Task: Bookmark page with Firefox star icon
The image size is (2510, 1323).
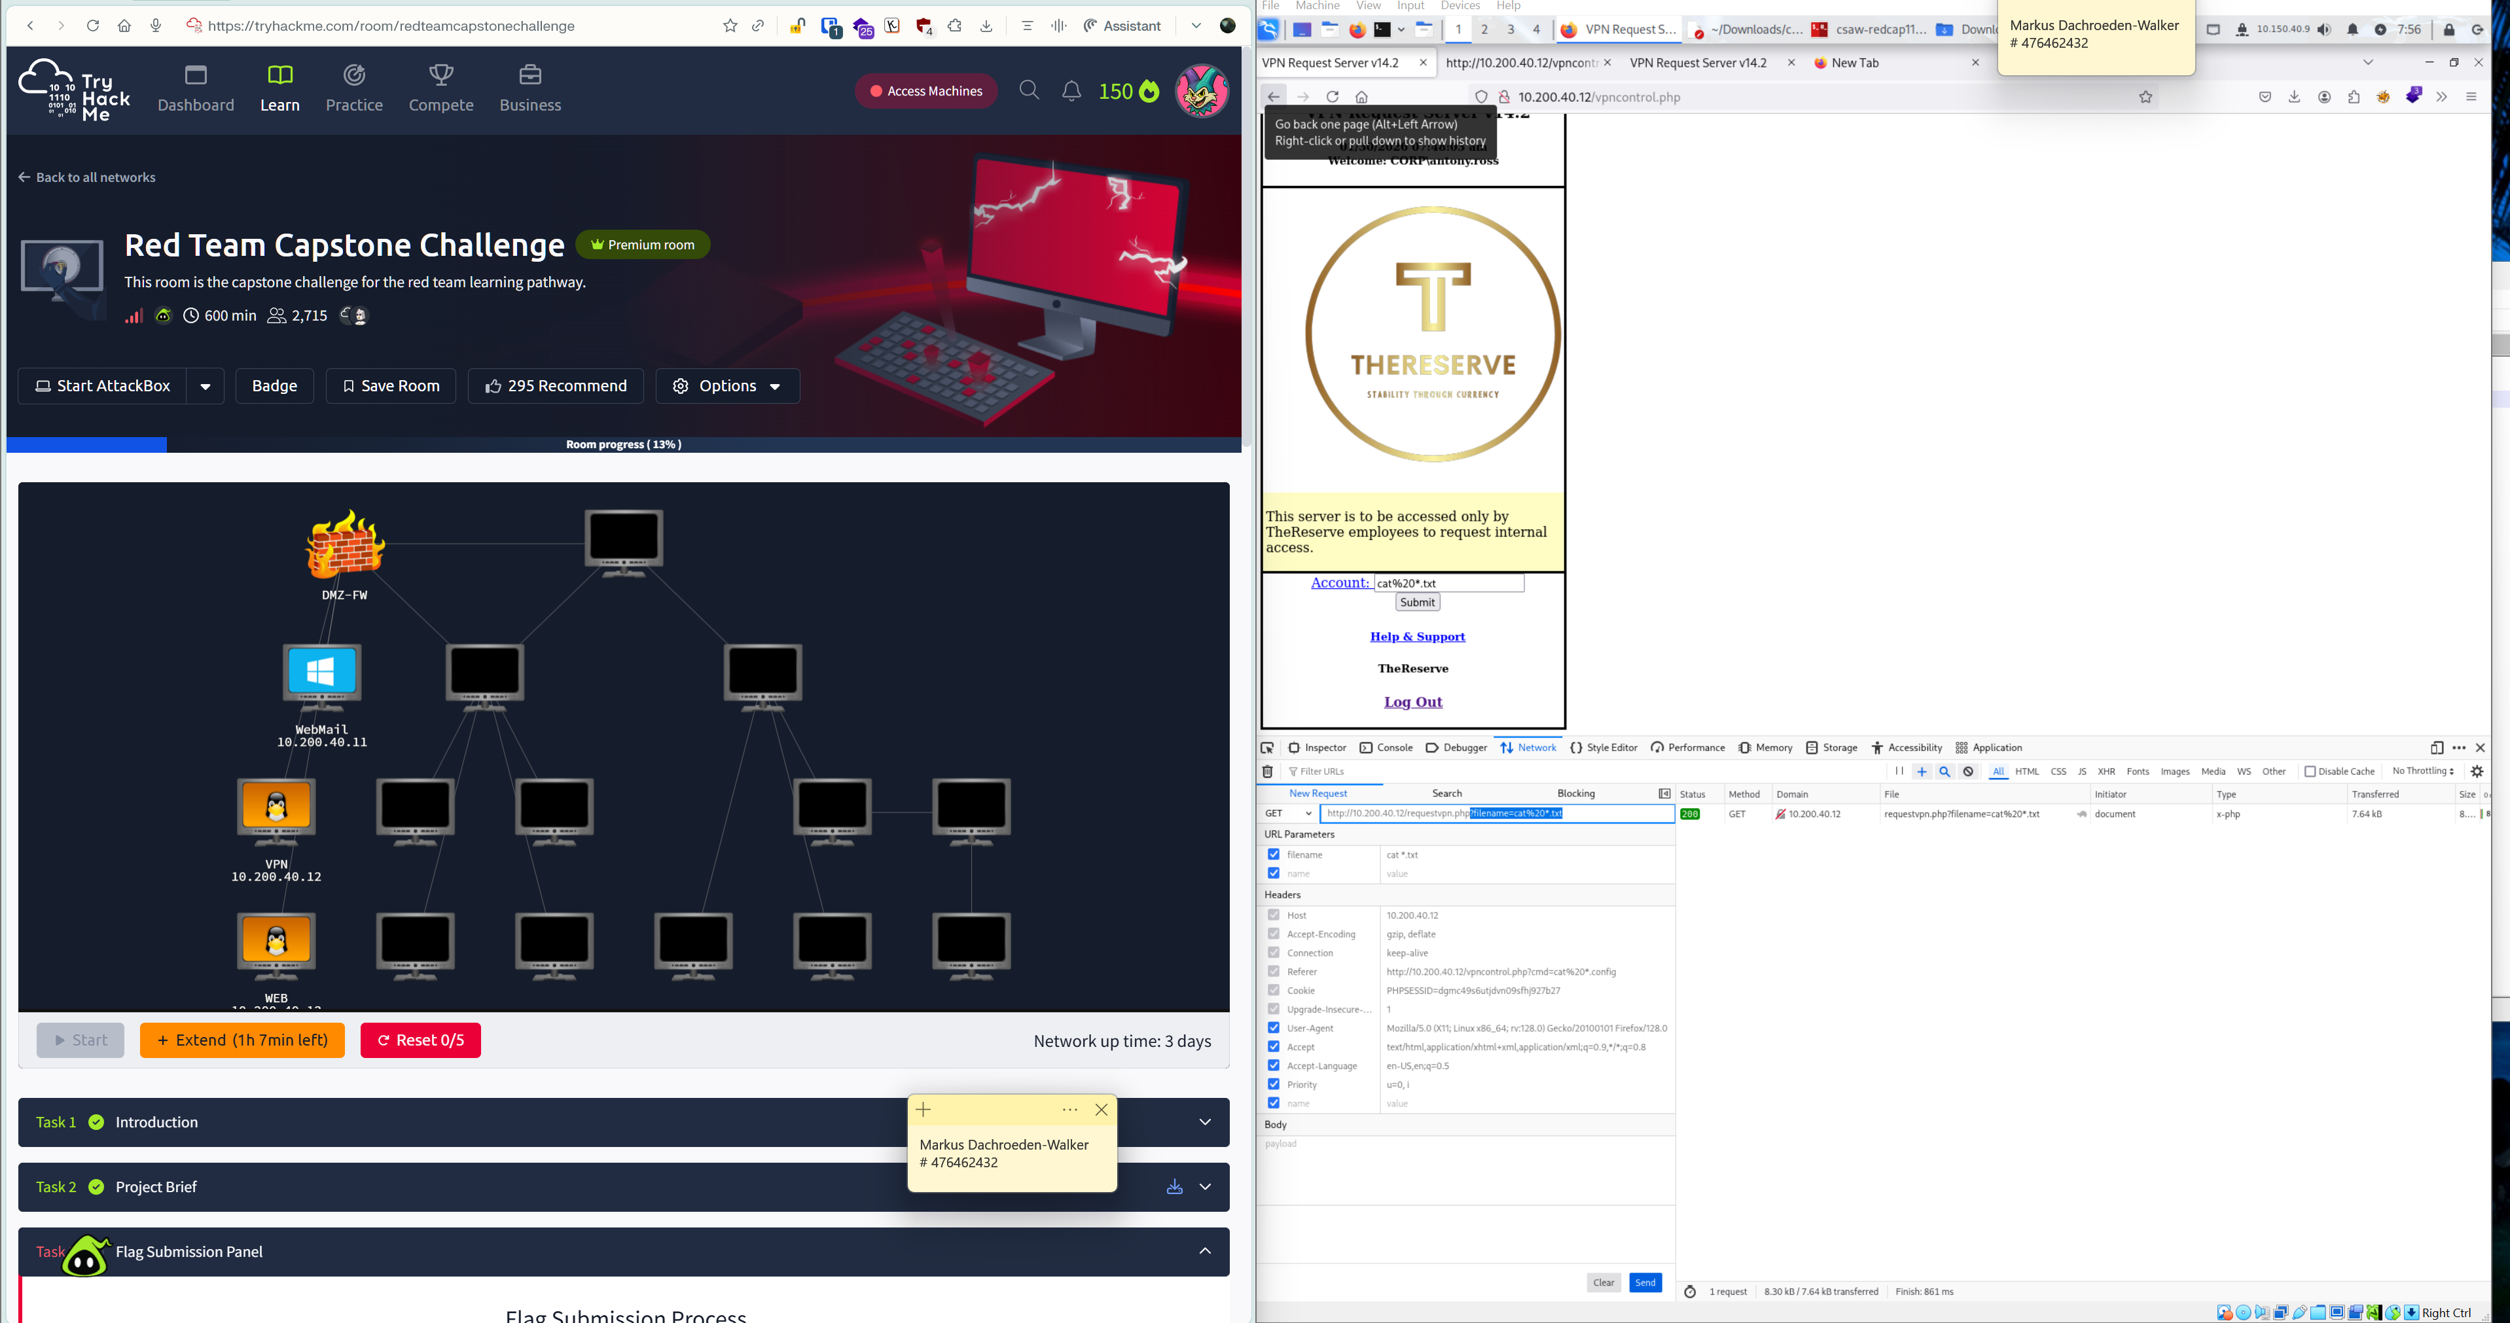Action: point(2145,96)
